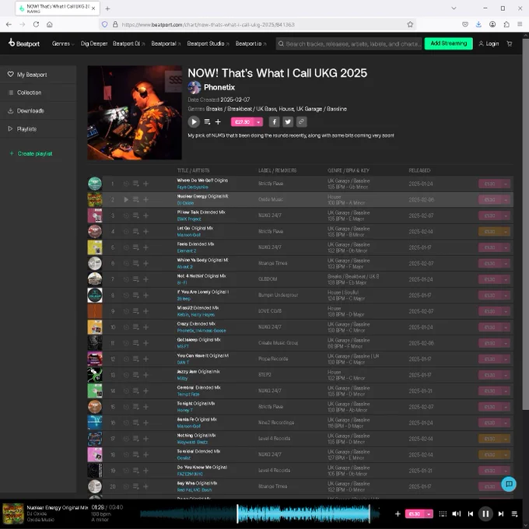The height and width of the screenshot is (529, 529).
Task: Open price dropdown for Let Go row
Action: click(506, 232)
